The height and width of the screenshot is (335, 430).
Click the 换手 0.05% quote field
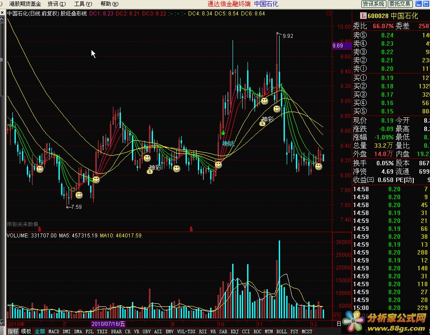click(x=374, y=164)
